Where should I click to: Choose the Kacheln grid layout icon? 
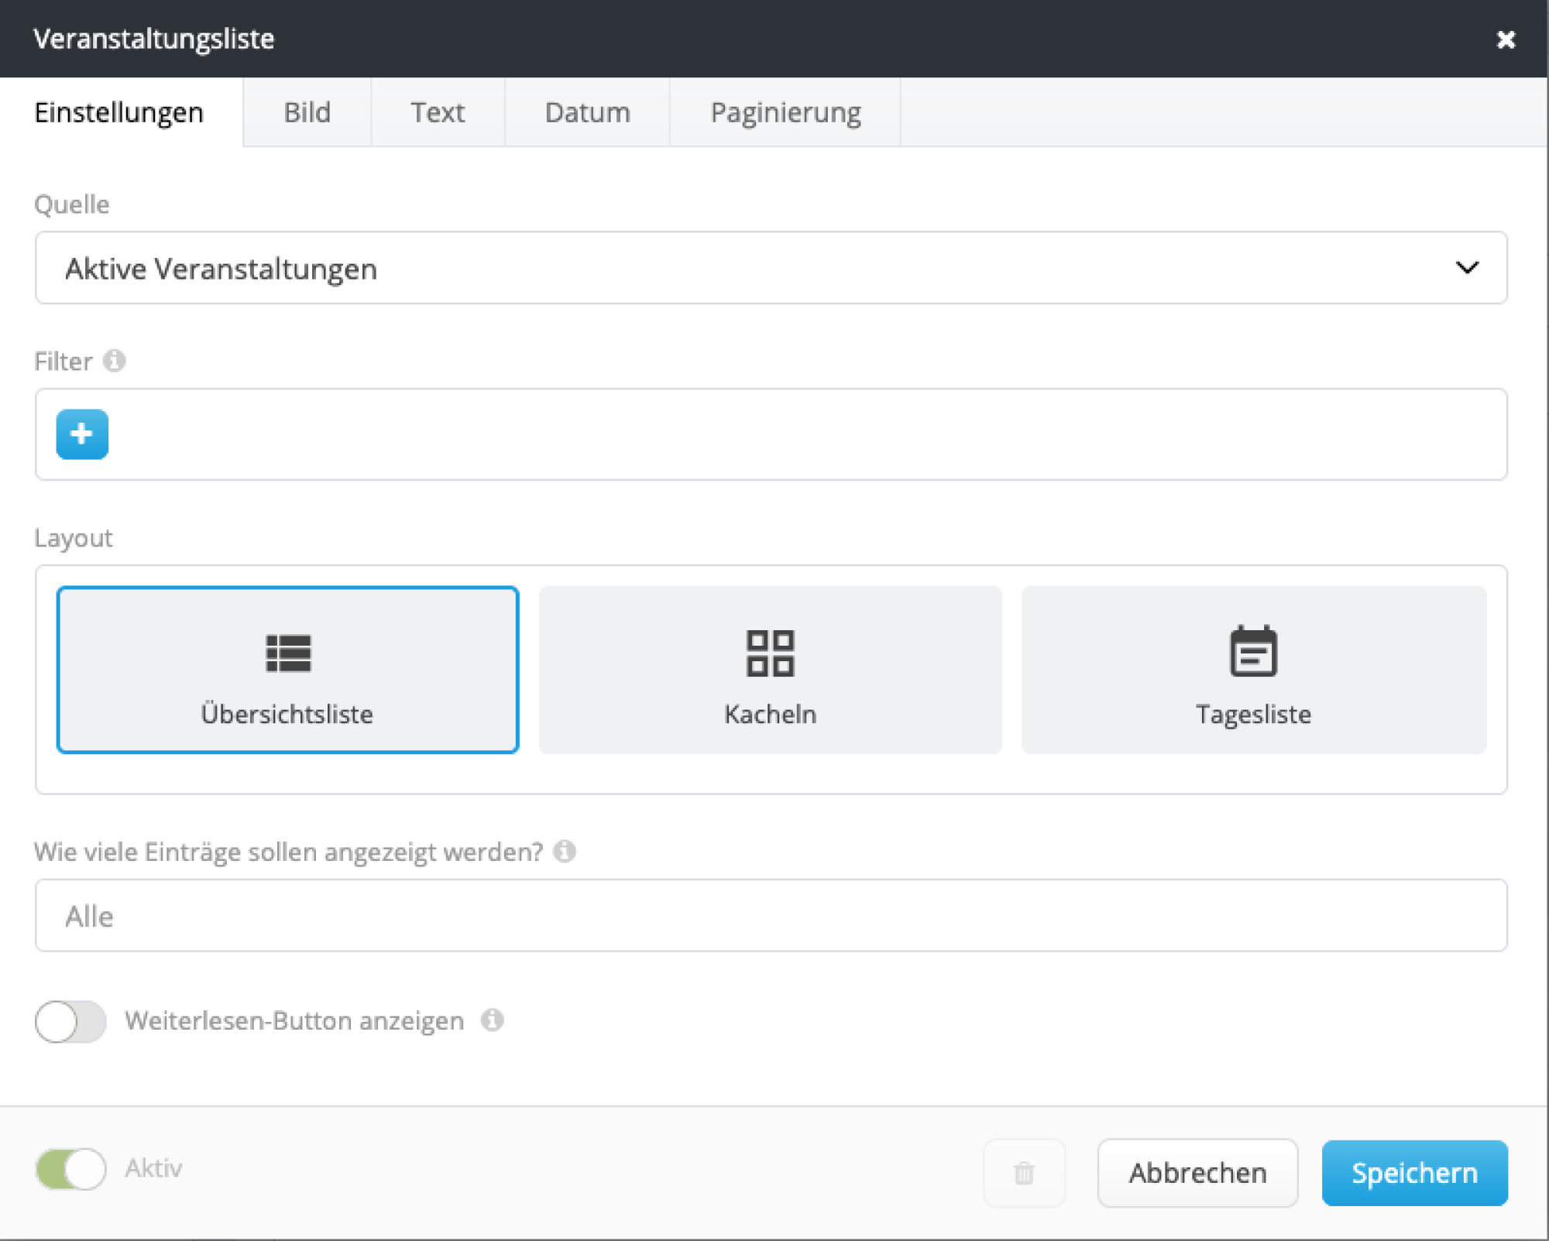tap(770, 653)
